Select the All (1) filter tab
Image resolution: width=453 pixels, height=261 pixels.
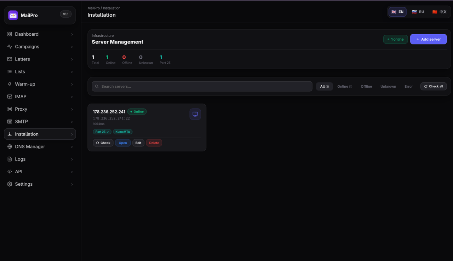pyautogui.click(x=324, y=86)
